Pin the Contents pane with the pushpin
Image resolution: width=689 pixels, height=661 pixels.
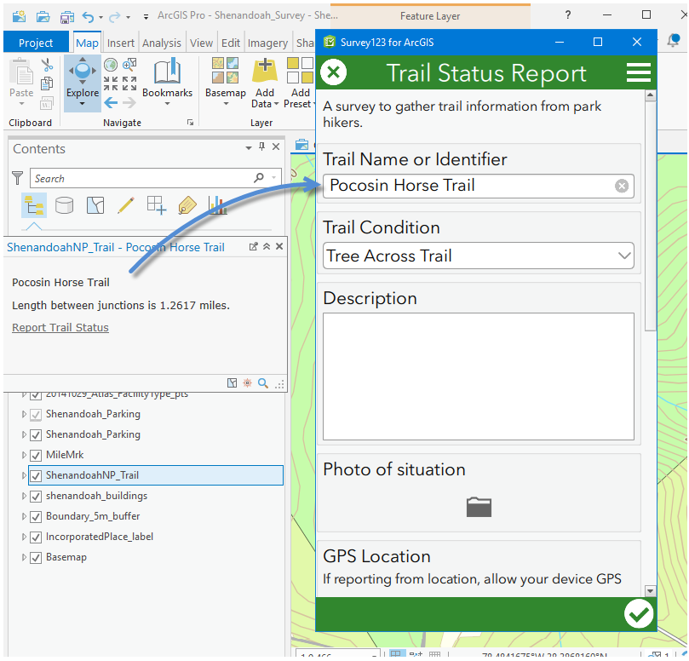click(262, 147)
